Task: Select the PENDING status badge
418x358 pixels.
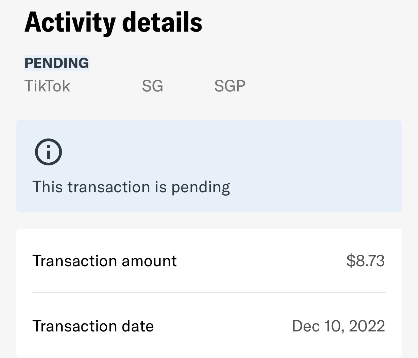Action: coord(57,63)
